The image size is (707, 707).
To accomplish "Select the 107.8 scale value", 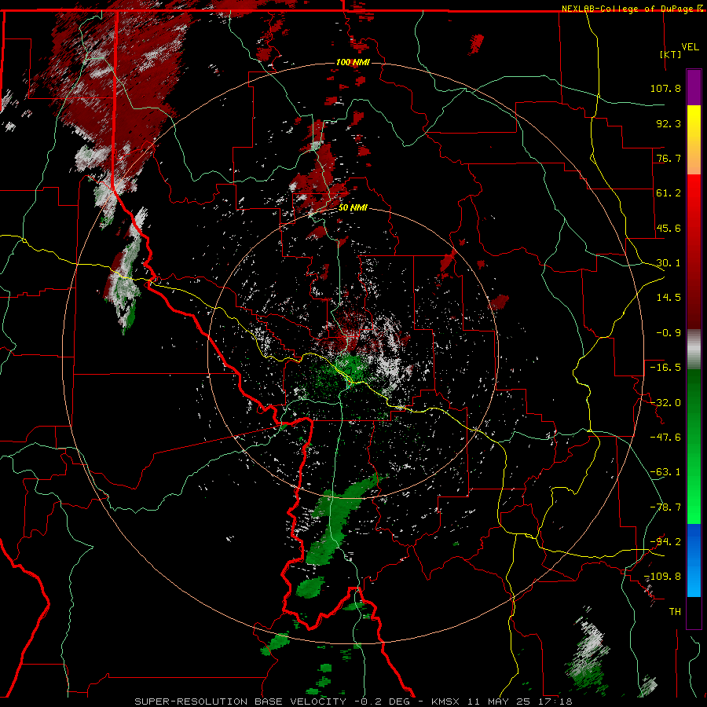I will [665, 88].
